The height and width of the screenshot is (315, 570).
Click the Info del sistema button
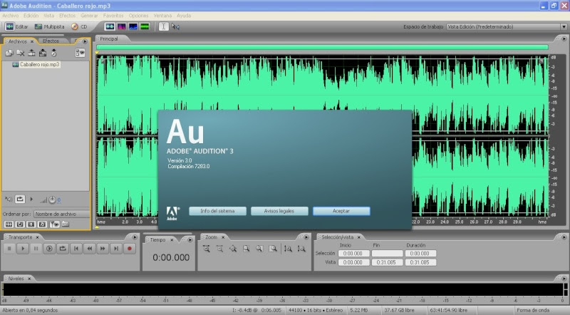[x=217, y=211]
